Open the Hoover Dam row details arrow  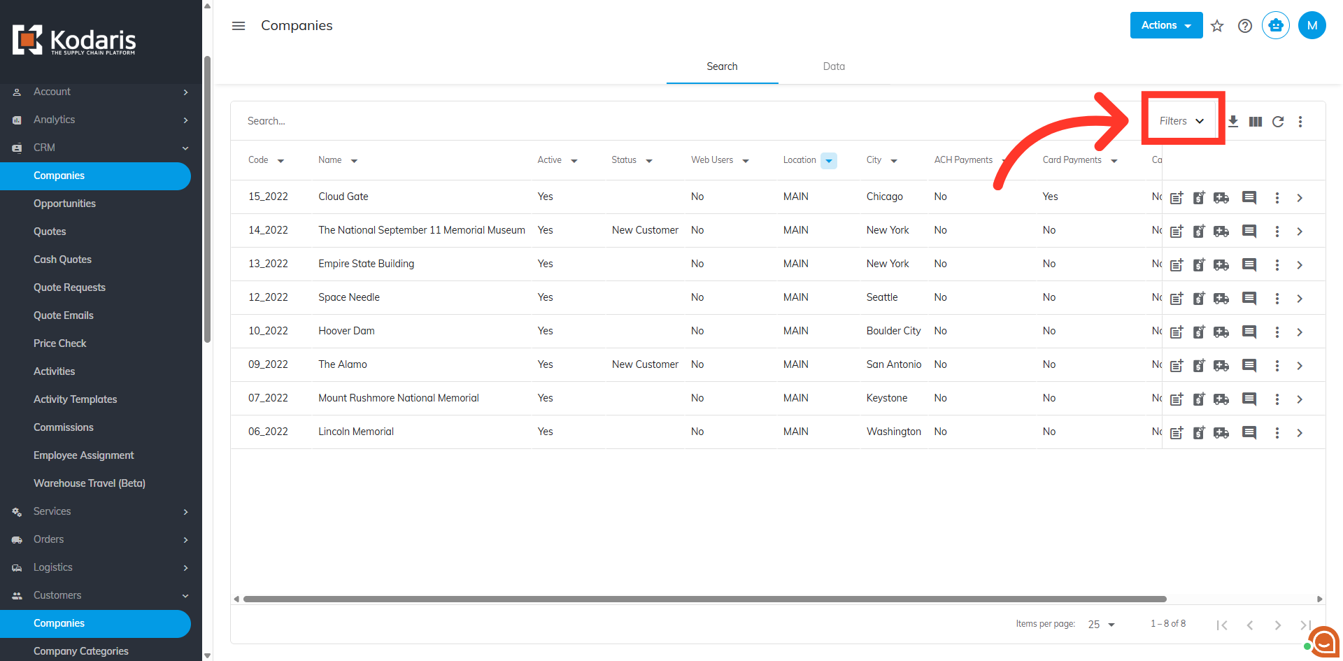[x=1300, y=332]
